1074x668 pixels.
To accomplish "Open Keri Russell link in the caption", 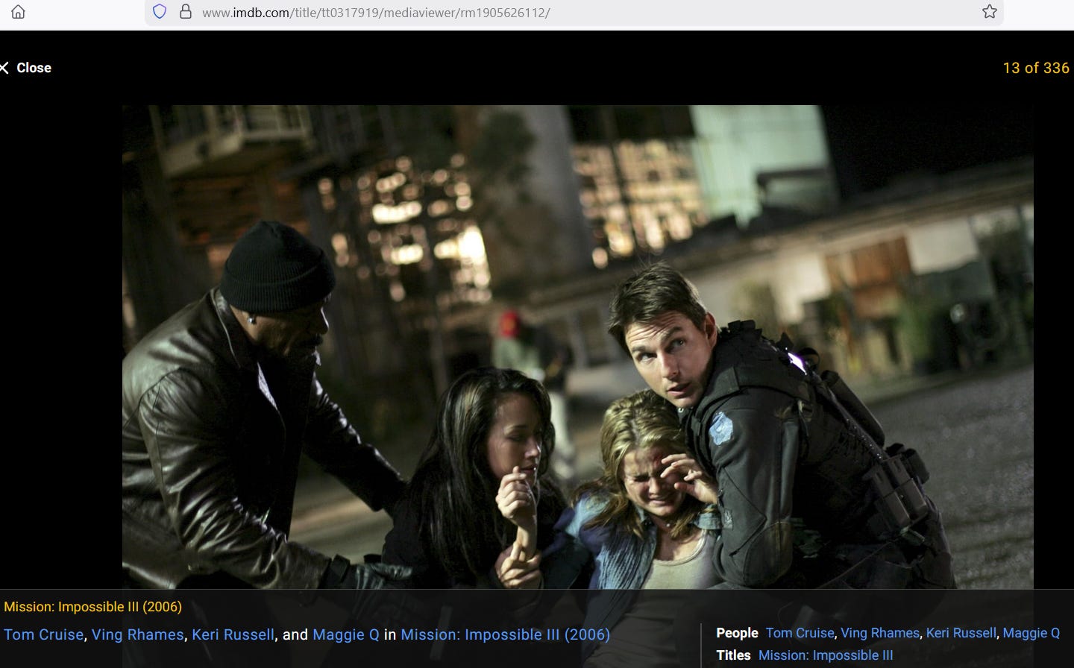I will [233, 634].
